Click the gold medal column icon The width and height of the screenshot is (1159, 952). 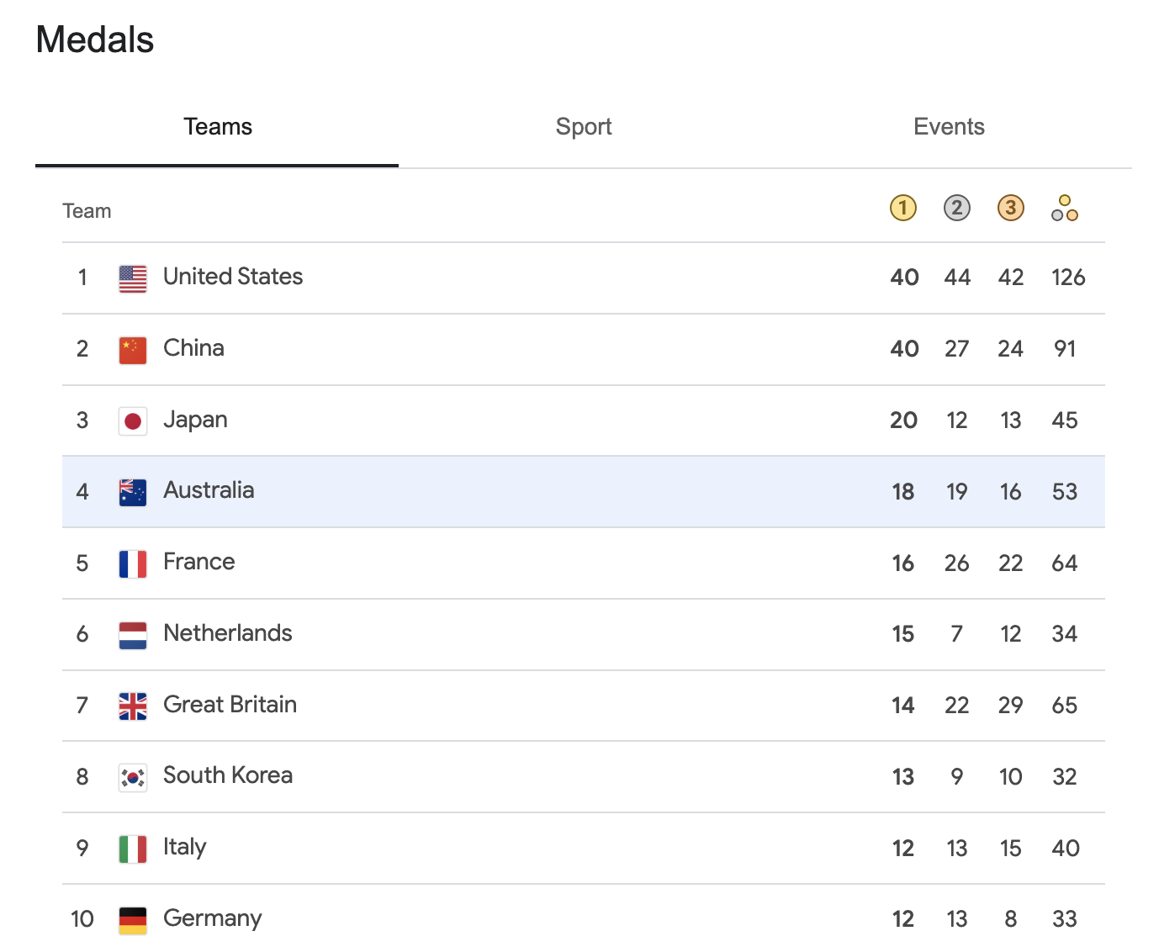click(902, 208)
